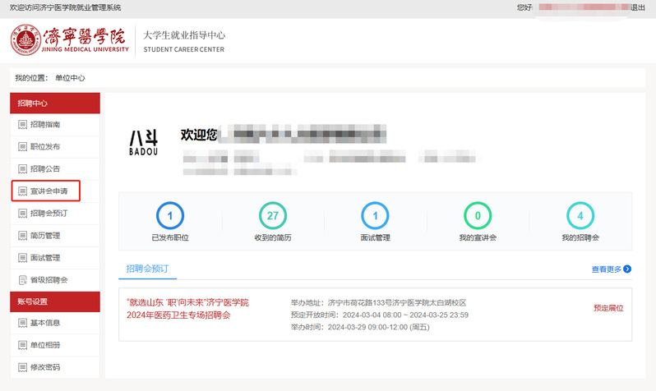Select 省级招聘会 in the sidebar
The image size is (656, 391).
pyautogui.click(x=49, y=280)
